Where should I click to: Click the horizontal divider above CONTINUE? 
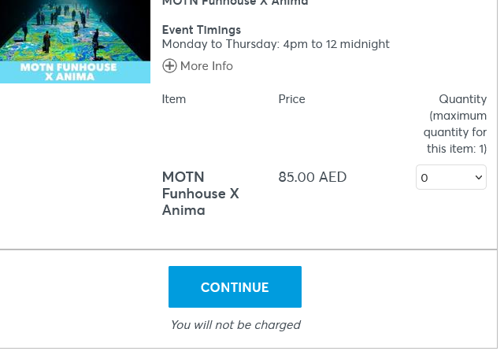click(249, 249)
